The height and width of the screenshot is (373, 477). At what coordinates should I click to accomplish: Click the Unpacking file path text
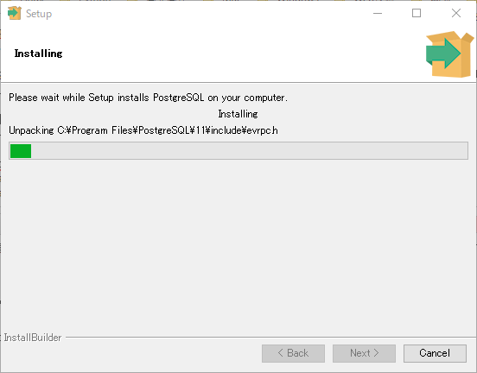[143, 130]
